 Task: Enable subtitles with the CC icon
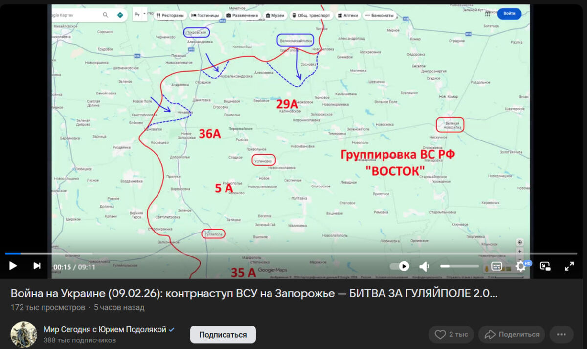tap(497, 267)
